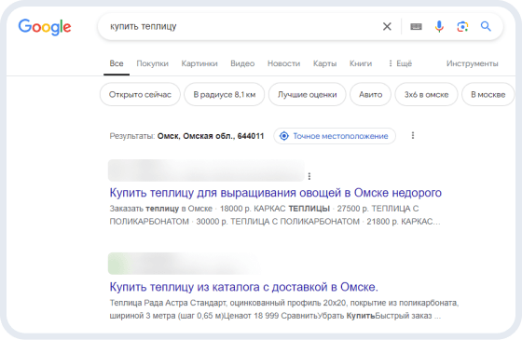Click the Омск, Омская обл., 644011 text
Screen dimensions: 522x340
coord(211,136)
